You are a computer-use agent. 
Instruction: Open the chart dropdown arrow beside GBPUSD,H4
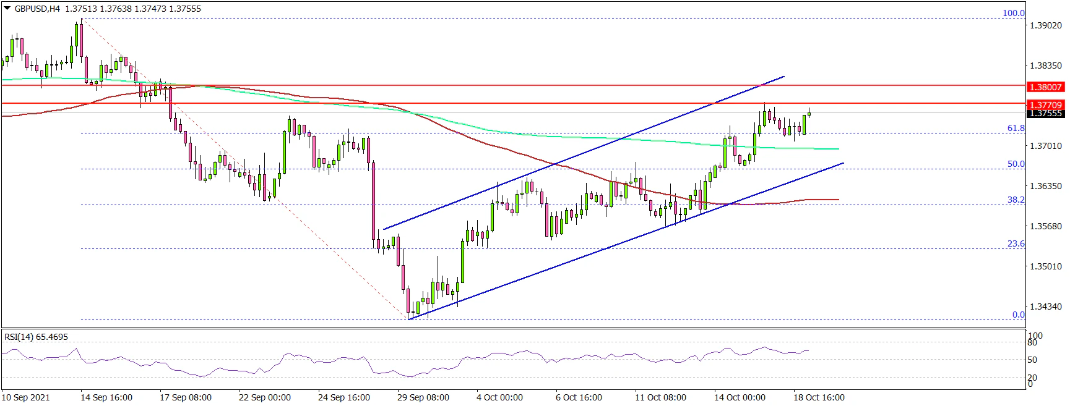coord(7,9)
